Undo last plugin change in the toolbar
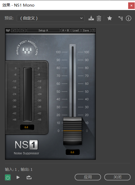The height and width of the screenshot is (185, 135). pyautogui.click(x=14, y=31)
